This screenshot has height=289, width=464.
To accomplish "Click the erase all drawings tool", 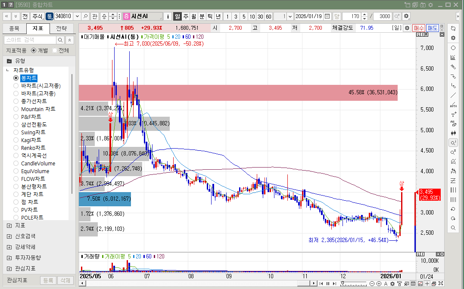I will pyautogui.click(x=453, y=124).
